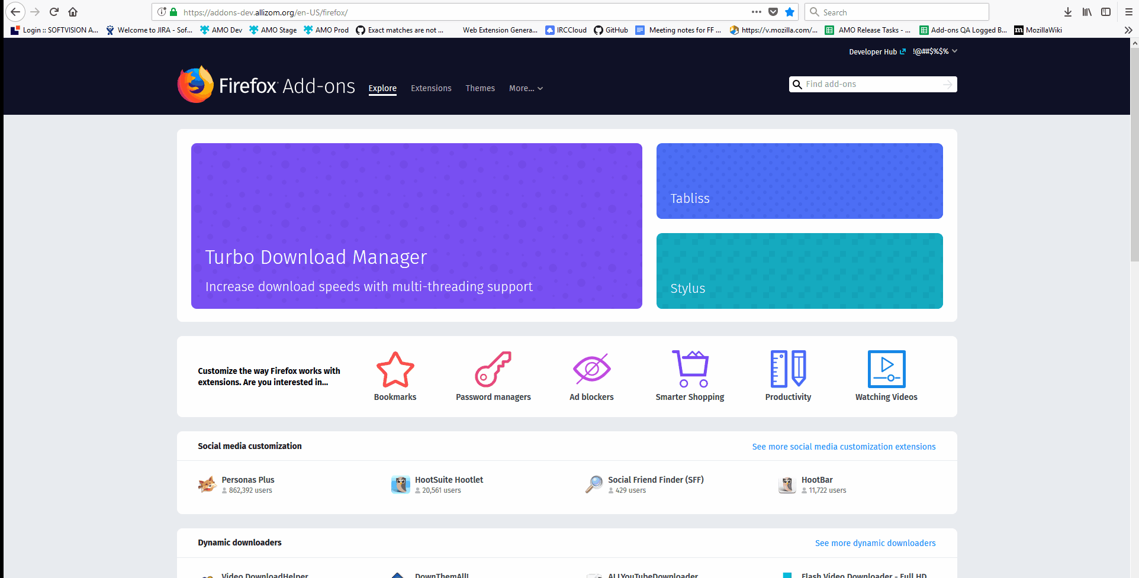Switch to the Themes tab
This screenshot has height=578, width=1139.
click(480, 88)
